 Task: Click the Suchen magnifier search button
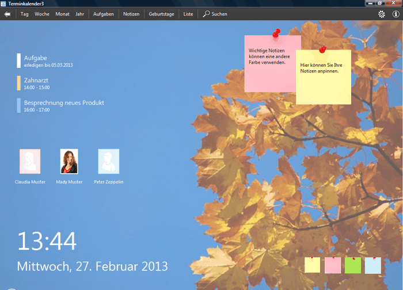[215, 14]
